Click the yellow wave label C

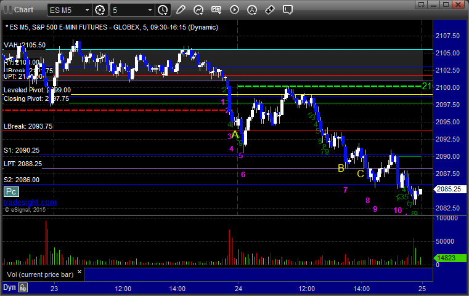pos(361,174)
